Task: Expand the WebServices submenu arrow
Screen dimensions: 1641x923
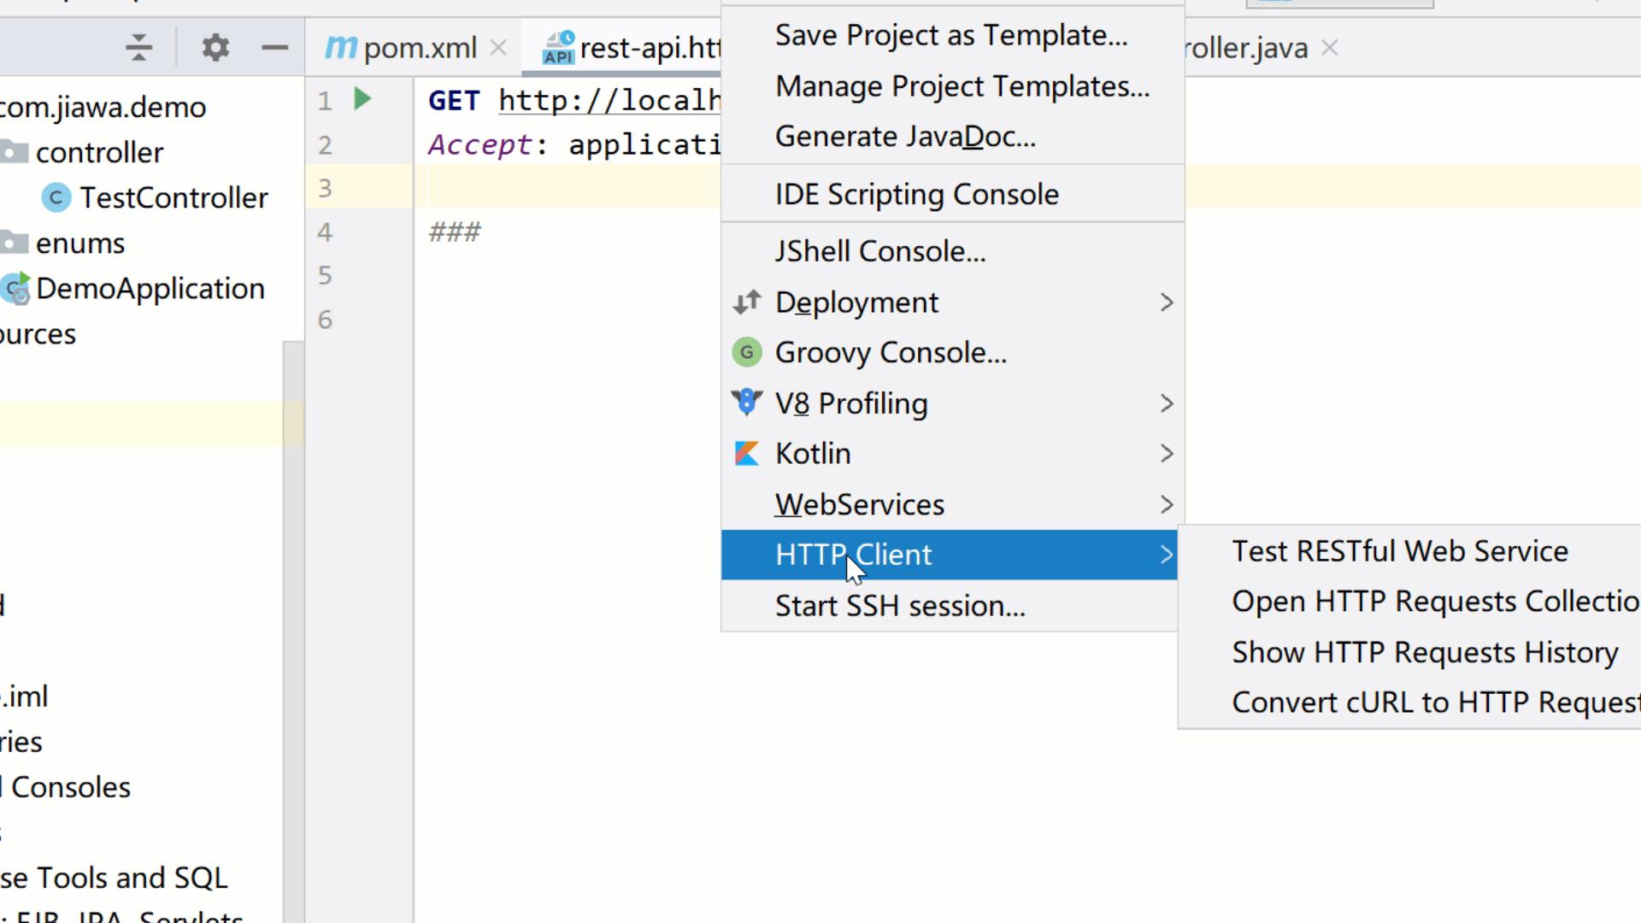Action: coord(1166,504)
